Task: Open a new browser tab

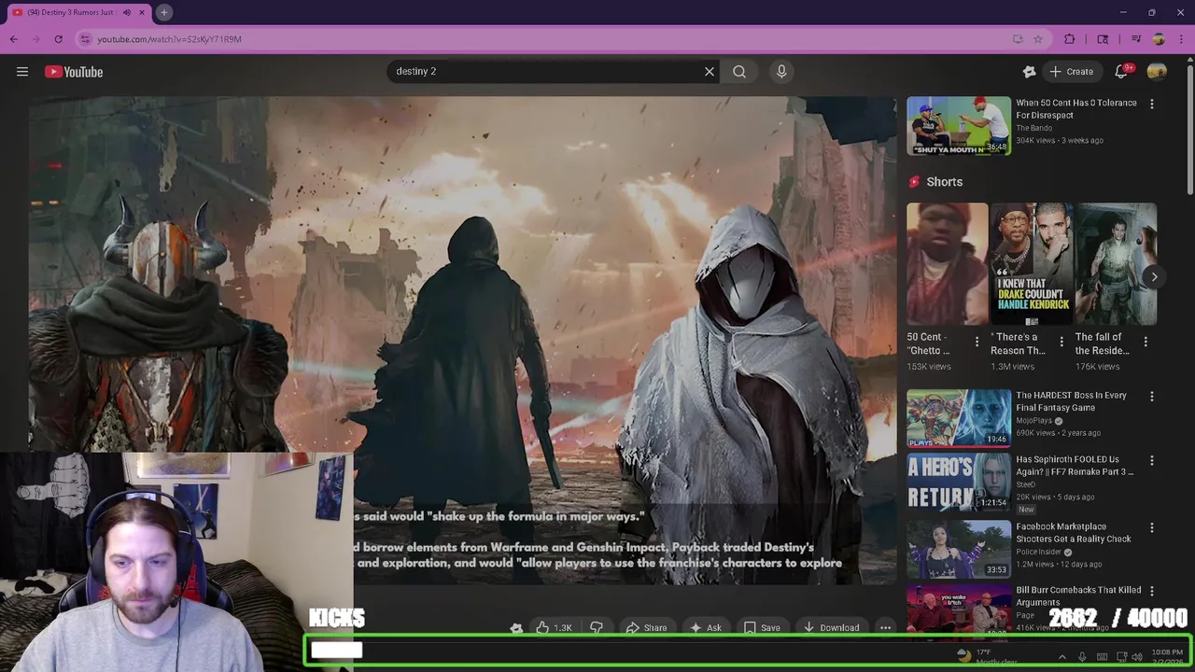Action: click(x=163, y=12)
